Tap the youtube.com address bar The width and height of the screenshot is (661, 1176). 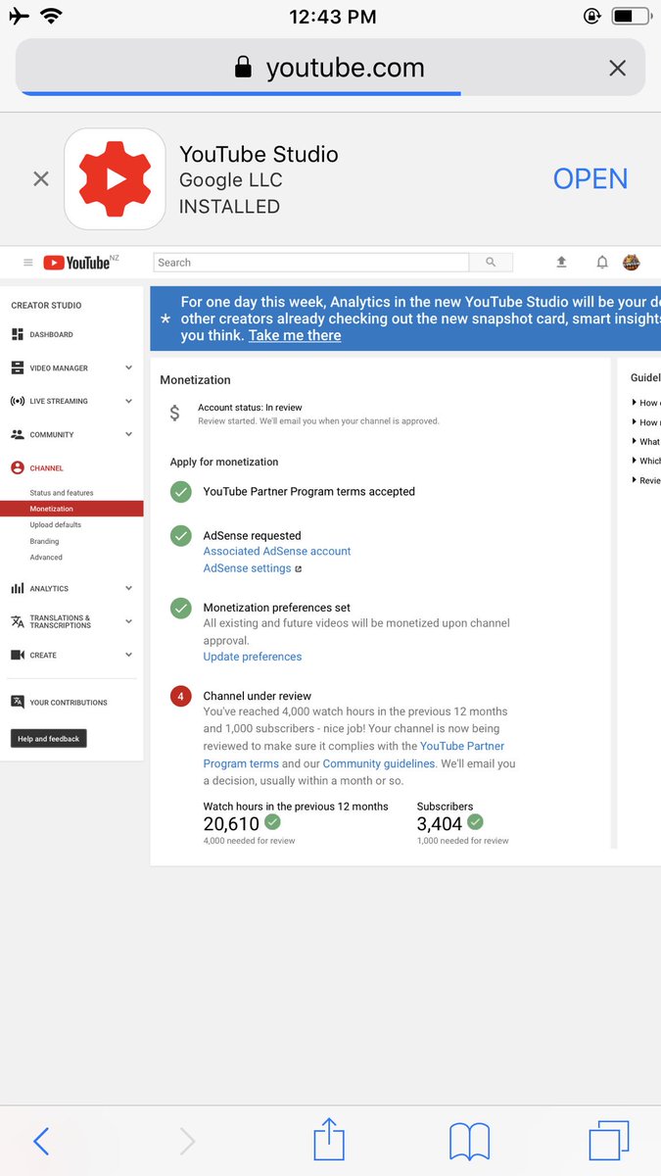[330, 68]
